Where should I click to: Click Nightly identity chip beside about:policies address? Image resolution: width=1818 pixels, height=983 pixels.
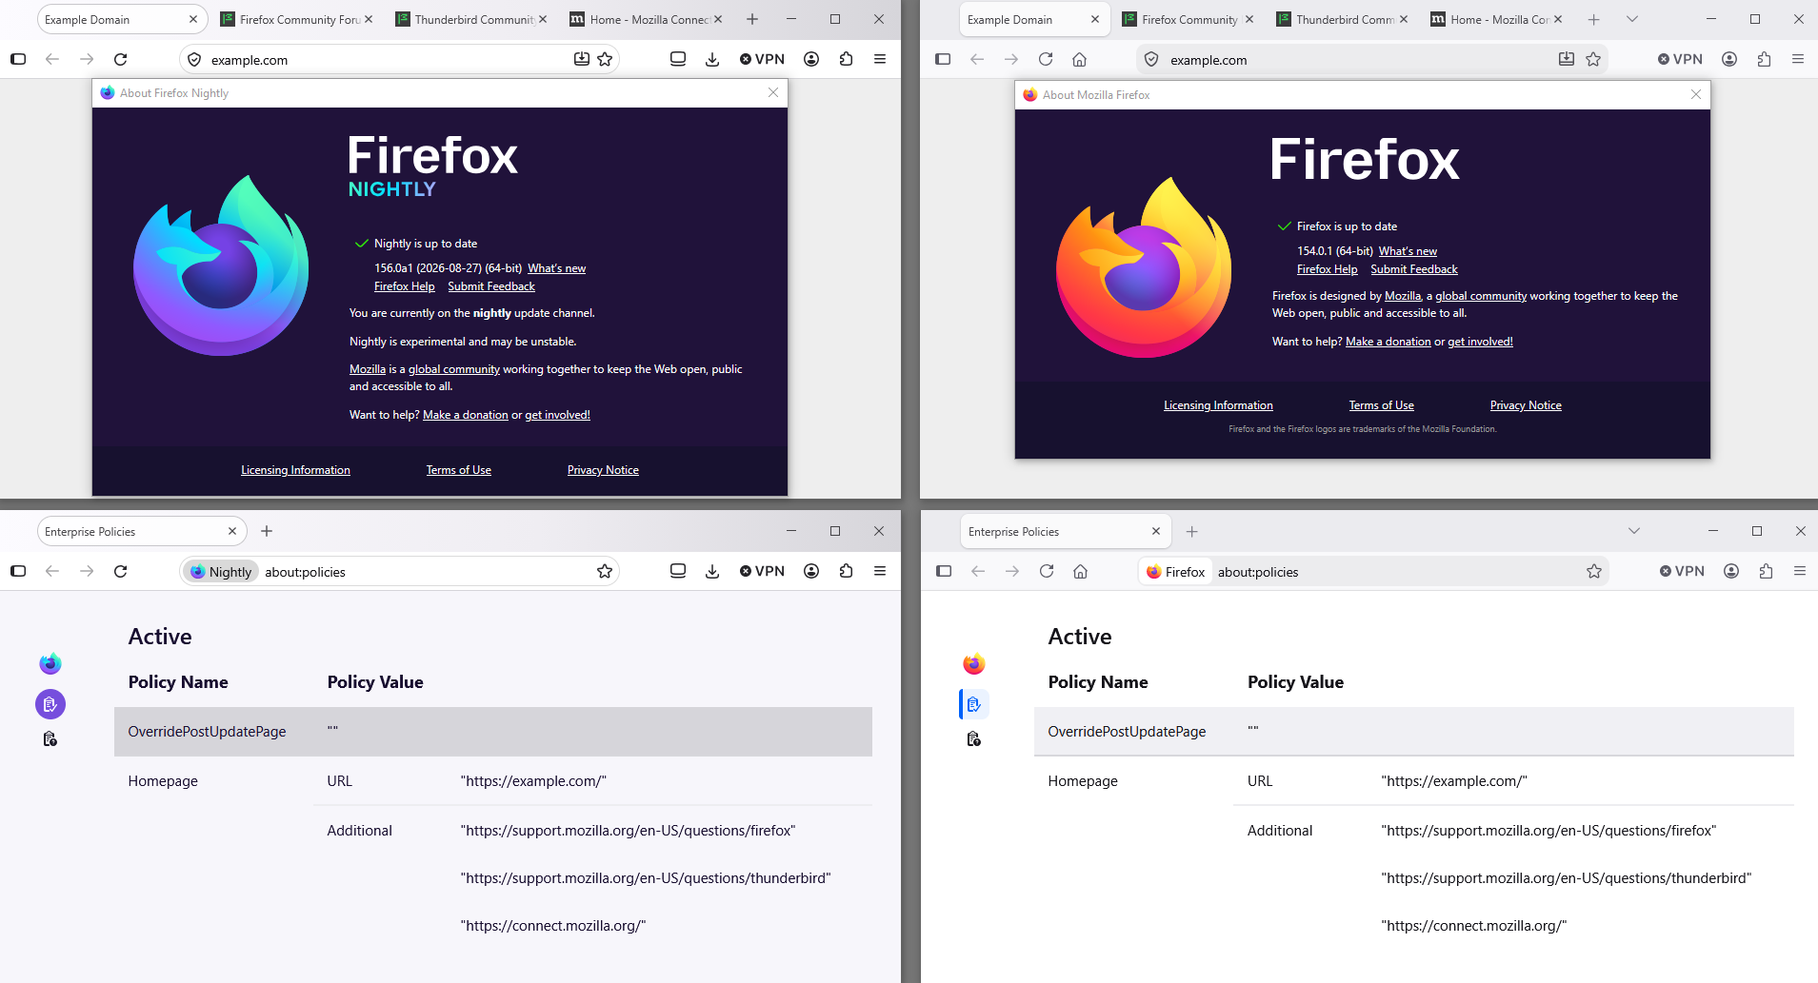tap(221, 572)
